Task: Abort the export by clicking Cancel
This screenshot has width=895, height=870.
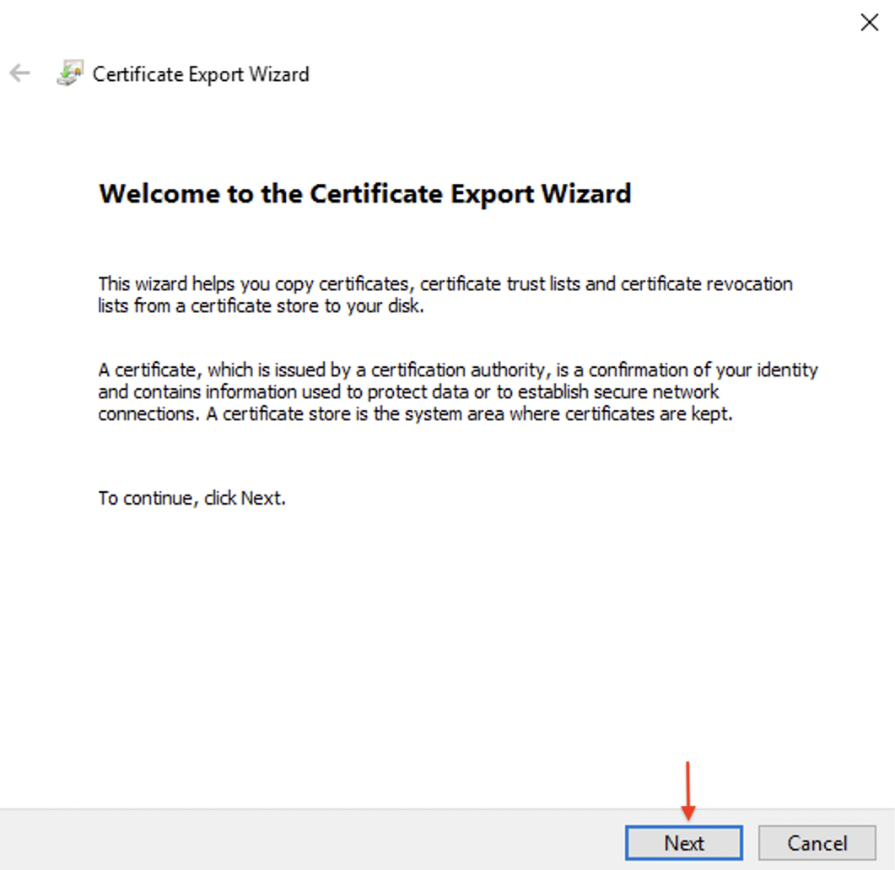Action: click(816, 842)
